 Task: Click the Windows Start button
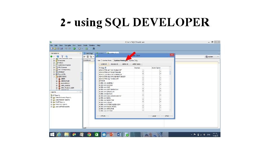click(x=52, y=135)
